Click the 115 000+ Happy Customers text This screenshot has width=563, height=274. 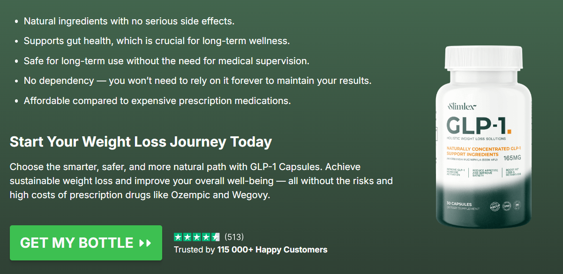[x=272, y=250]
